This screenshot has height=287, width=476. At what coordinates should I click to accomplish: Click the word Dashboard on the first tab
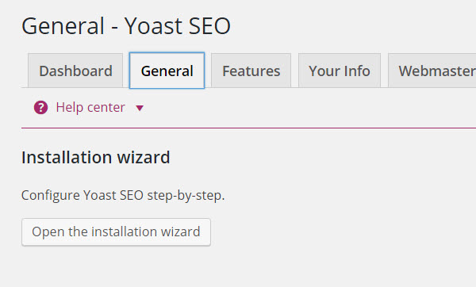click(76, 71)
